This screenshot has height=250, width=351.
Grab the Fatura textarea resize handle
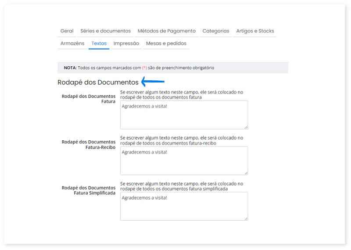[246, 127]
